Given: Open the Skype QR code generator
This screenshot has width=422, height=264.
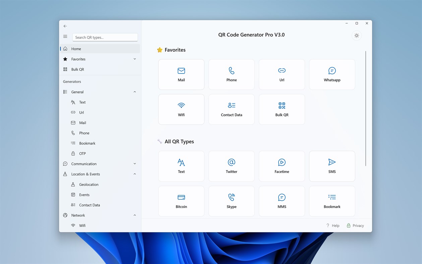Looking at the screenshot, I should [x=231, y=201].
